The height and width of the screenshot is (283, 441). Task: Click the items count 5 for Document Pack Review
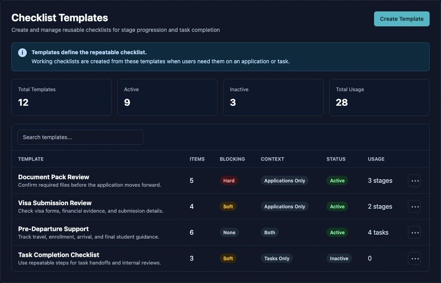point(191,180)
